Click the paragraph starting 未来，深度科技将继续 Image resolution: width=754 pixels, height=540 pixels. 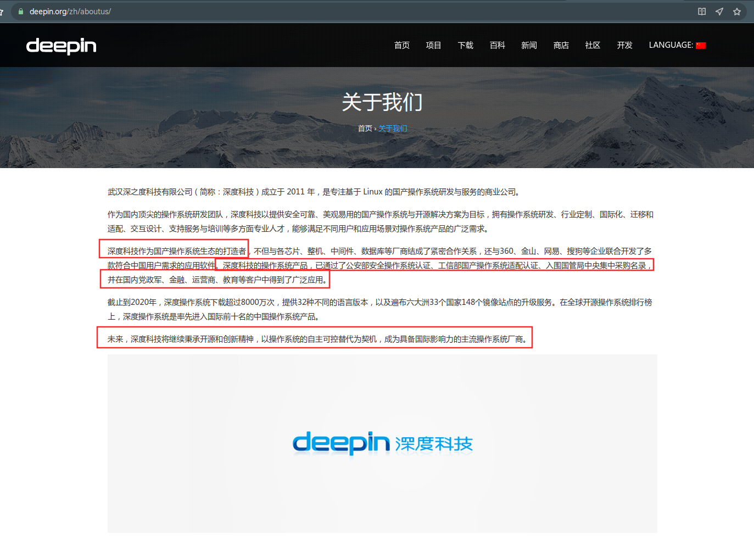(317, 339)
